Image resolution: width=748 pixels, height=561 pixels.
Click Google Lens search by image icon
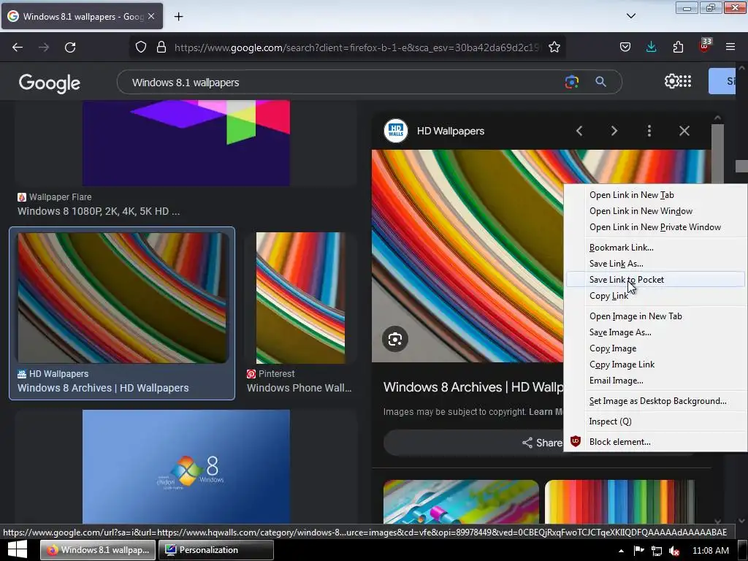571,82
